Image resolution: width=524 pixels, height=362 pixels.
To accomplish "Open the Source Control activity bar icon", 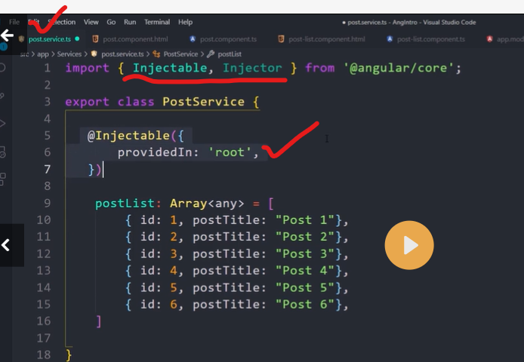I will coord(3,96).
